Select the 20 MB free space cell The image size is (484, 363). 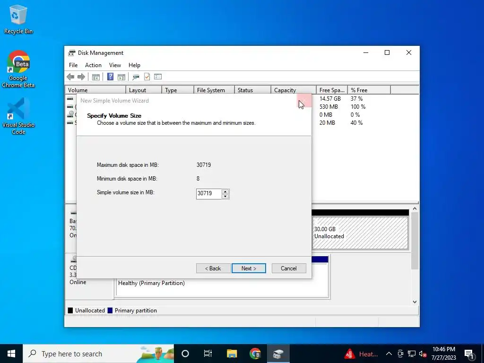pos(327,123)
